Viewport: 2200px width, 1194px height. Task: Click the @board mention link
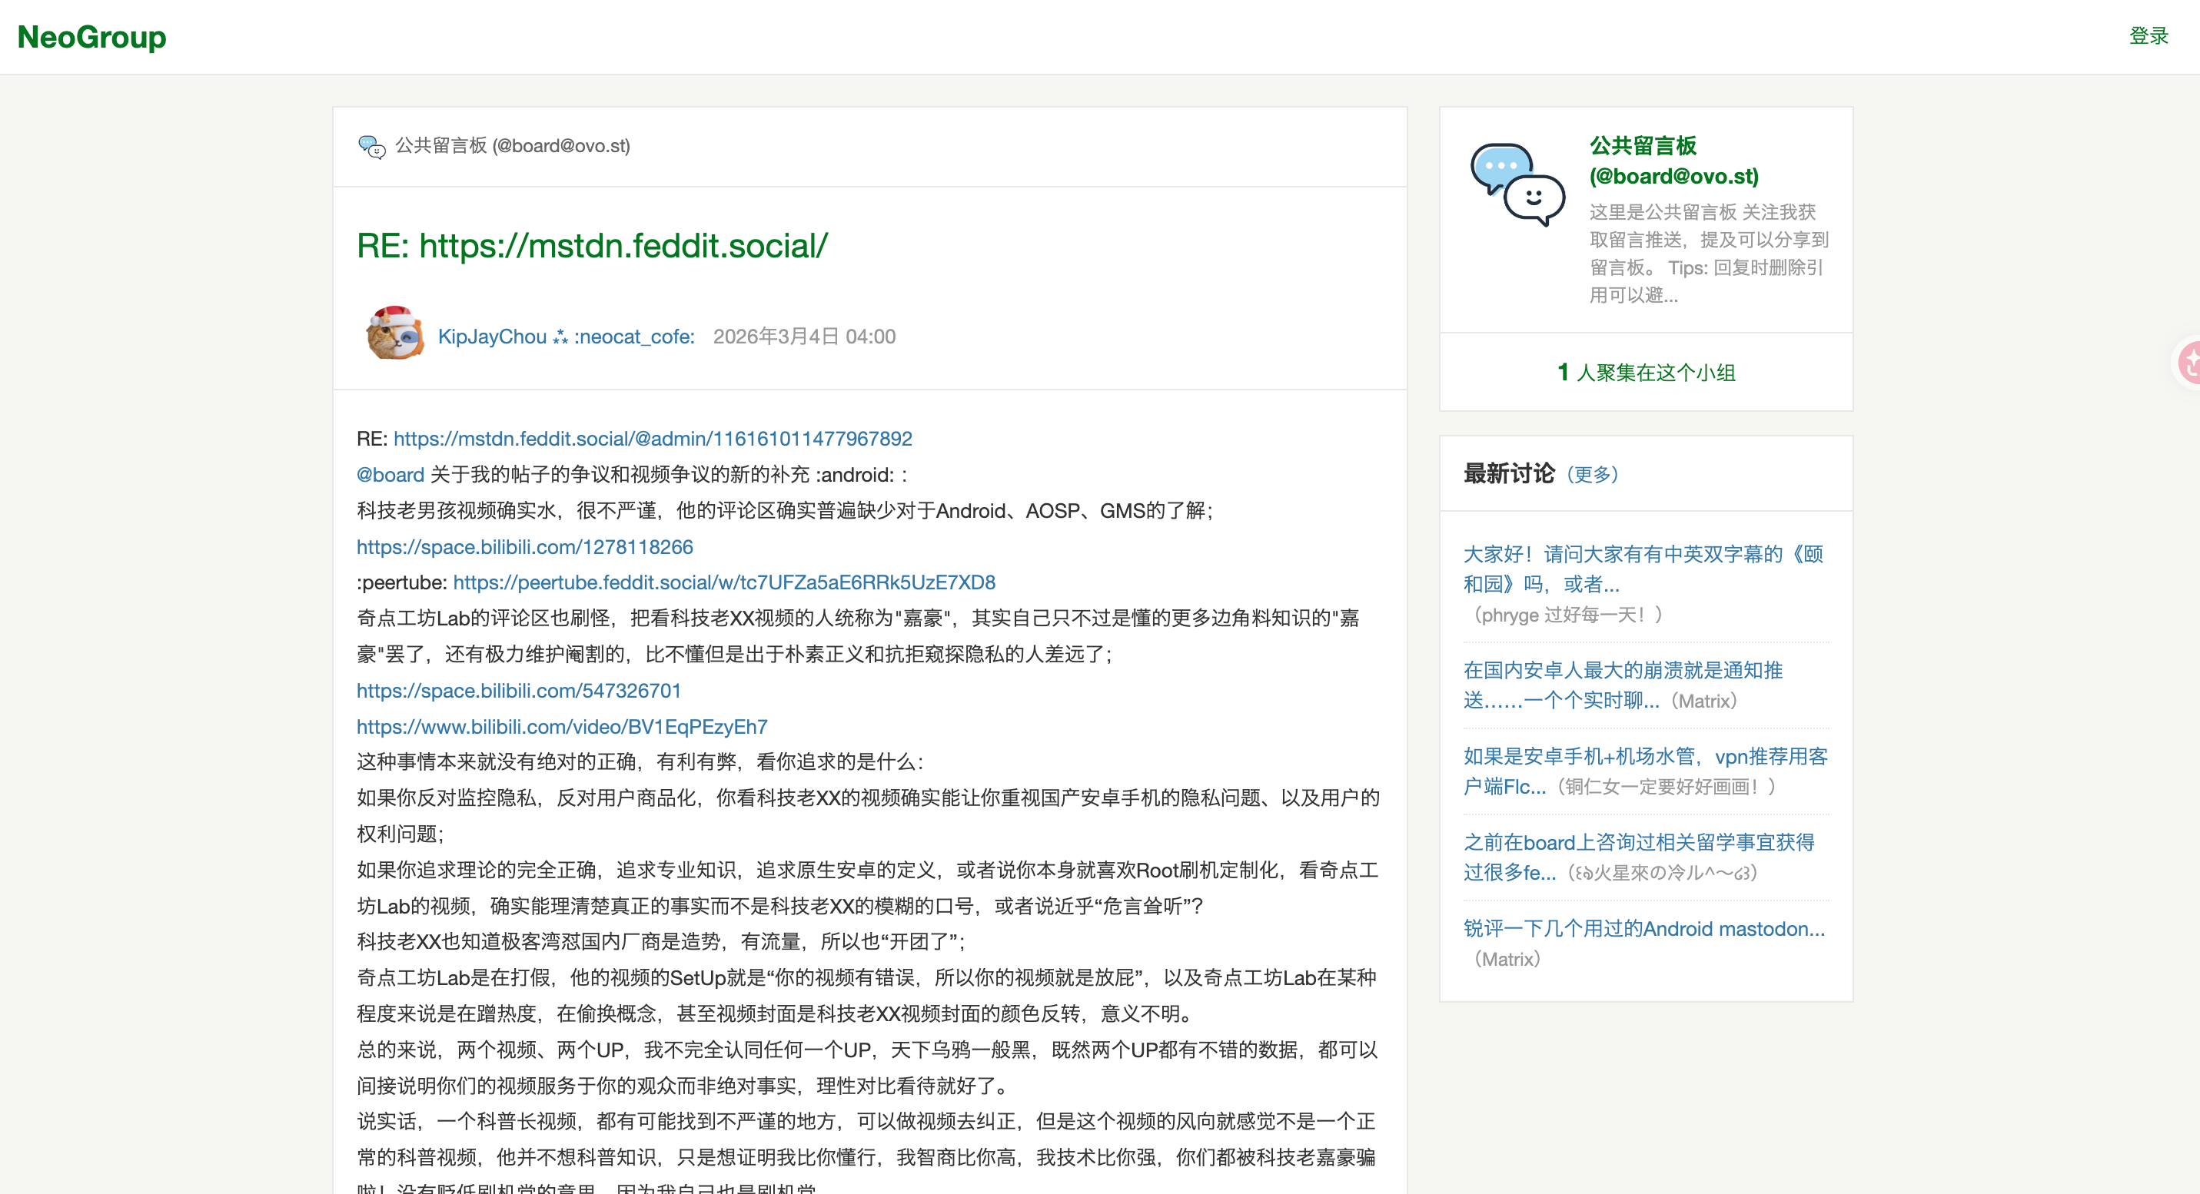click(390, 475)
